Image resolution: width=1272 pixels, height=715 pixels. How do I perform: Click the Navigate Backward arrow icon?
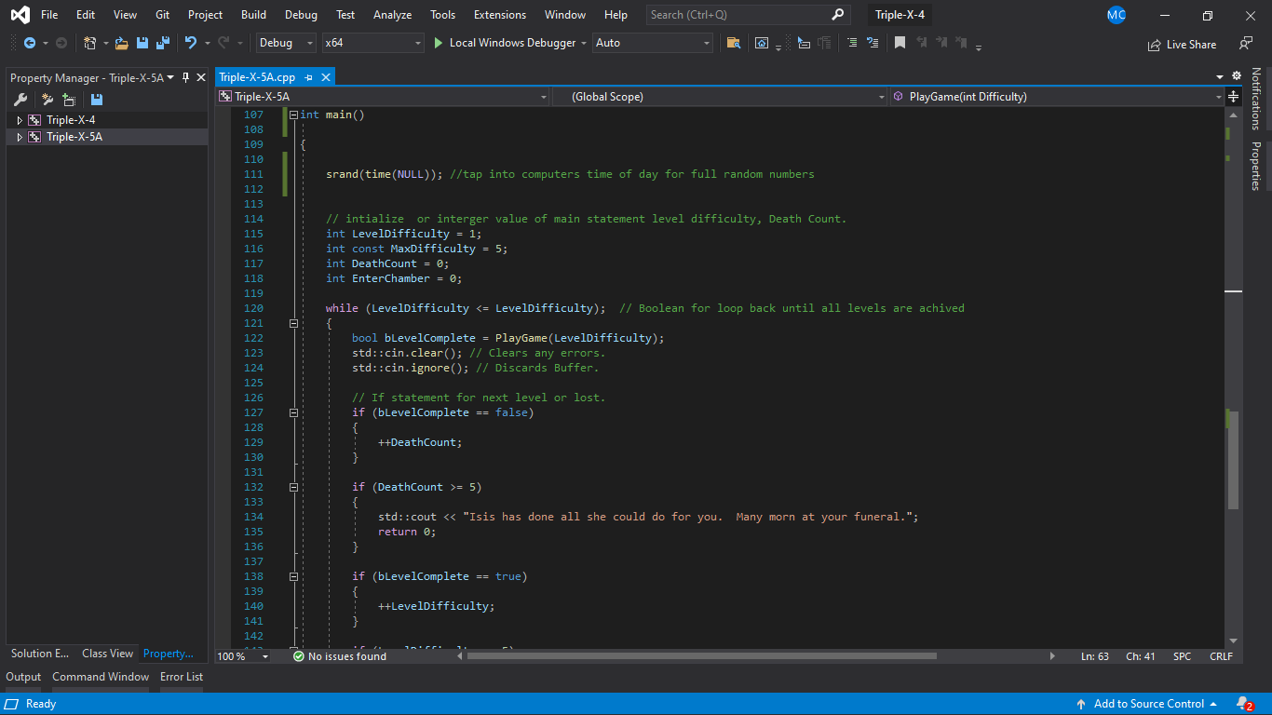point(30,43)
